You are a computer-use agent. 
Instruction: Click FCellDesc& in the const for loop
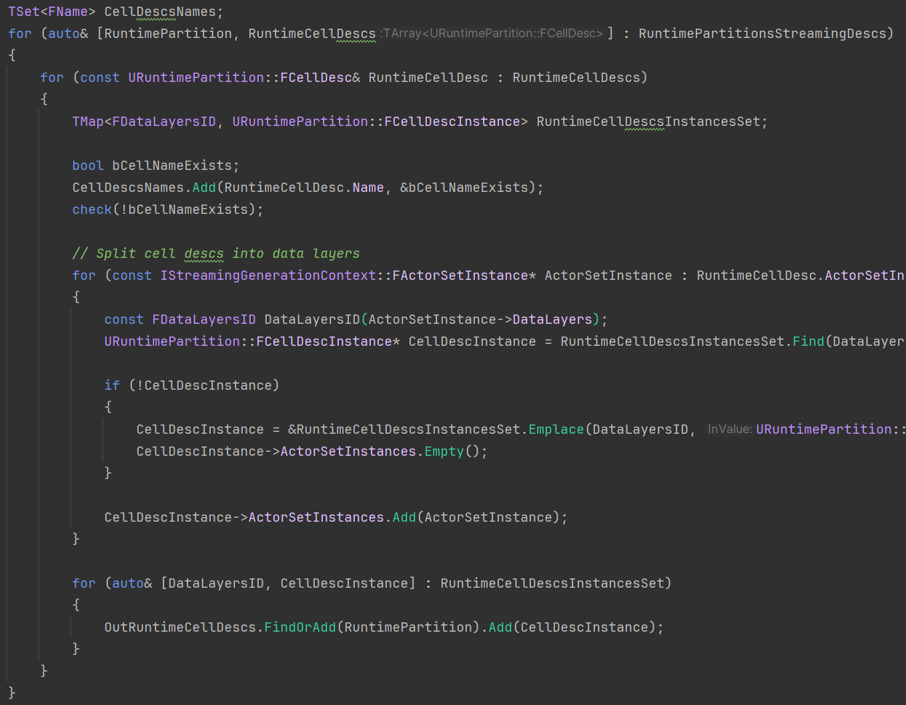(x=320, y=77)
